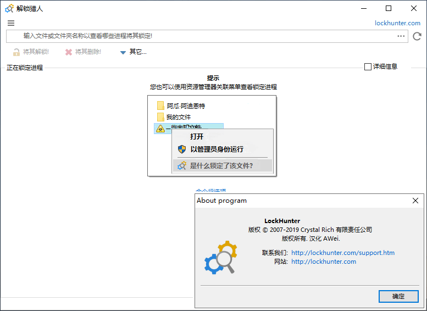Click the 将其删除! delete button
427x311 pixels.
[x=83, y=52]
